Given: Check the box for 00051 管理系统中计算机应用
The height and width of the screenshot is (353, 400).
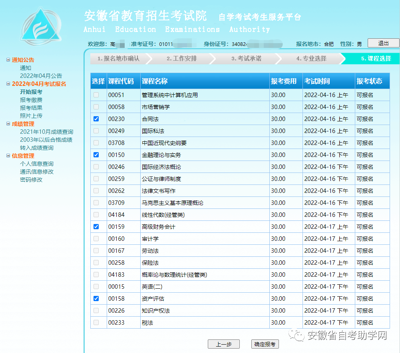Looking at the screenshot, I should point(96,95).
